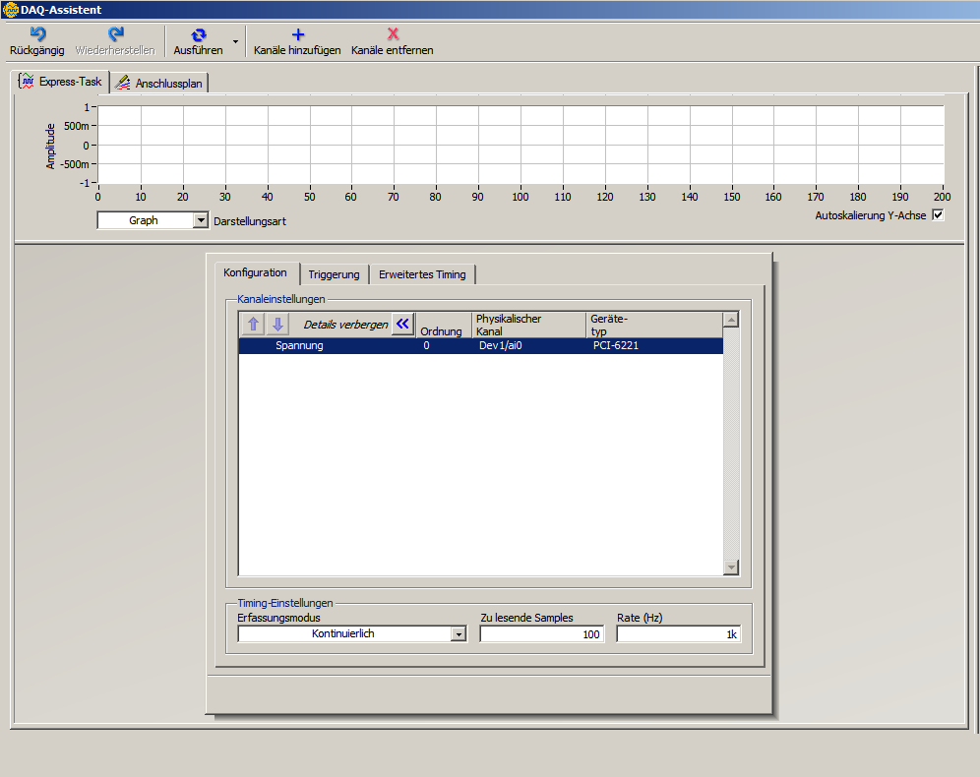Move channel up with up arrow
The height and width of the screenshot is (777, 980).
pyautogui.click(x=253, y=324)
